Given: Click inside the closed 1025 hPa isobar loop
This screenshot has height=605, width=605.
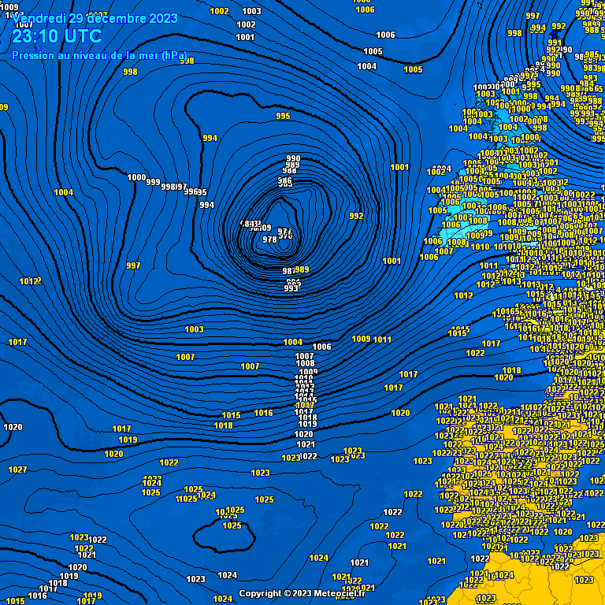Looking at the screenshot, I should [x=224, y=537].
